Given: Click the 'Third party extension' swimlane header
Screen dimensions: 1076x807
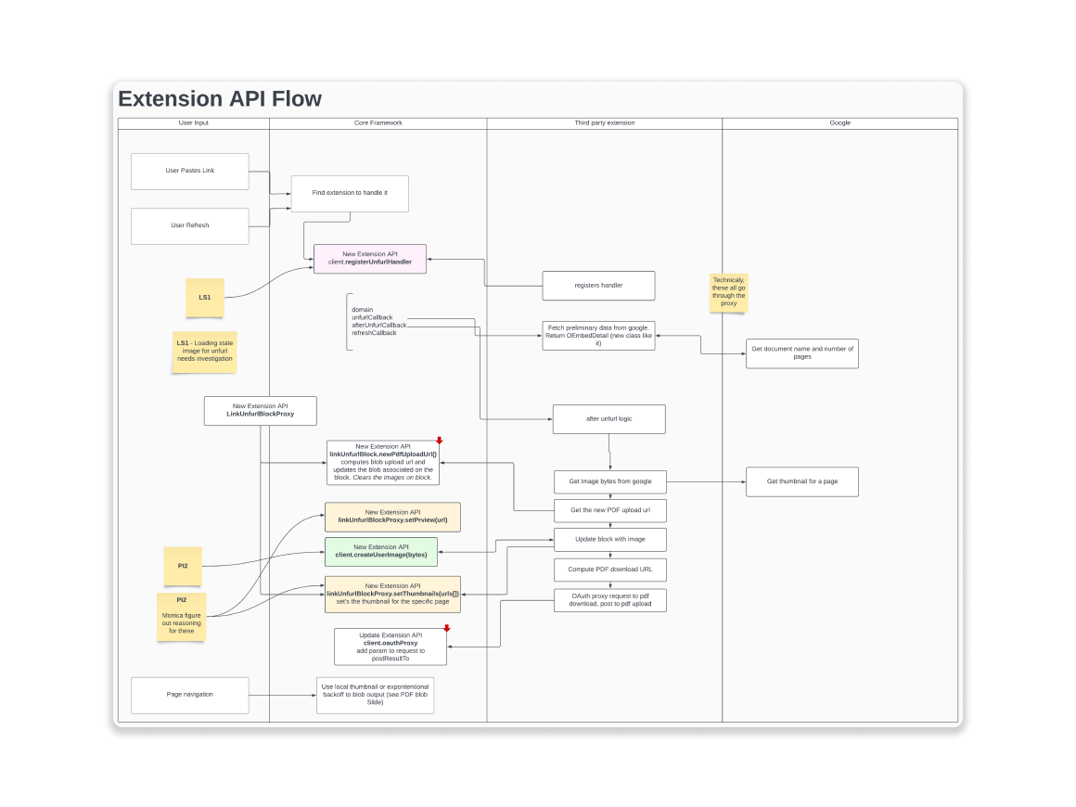Looking at the screenshot, I should 604,123.
